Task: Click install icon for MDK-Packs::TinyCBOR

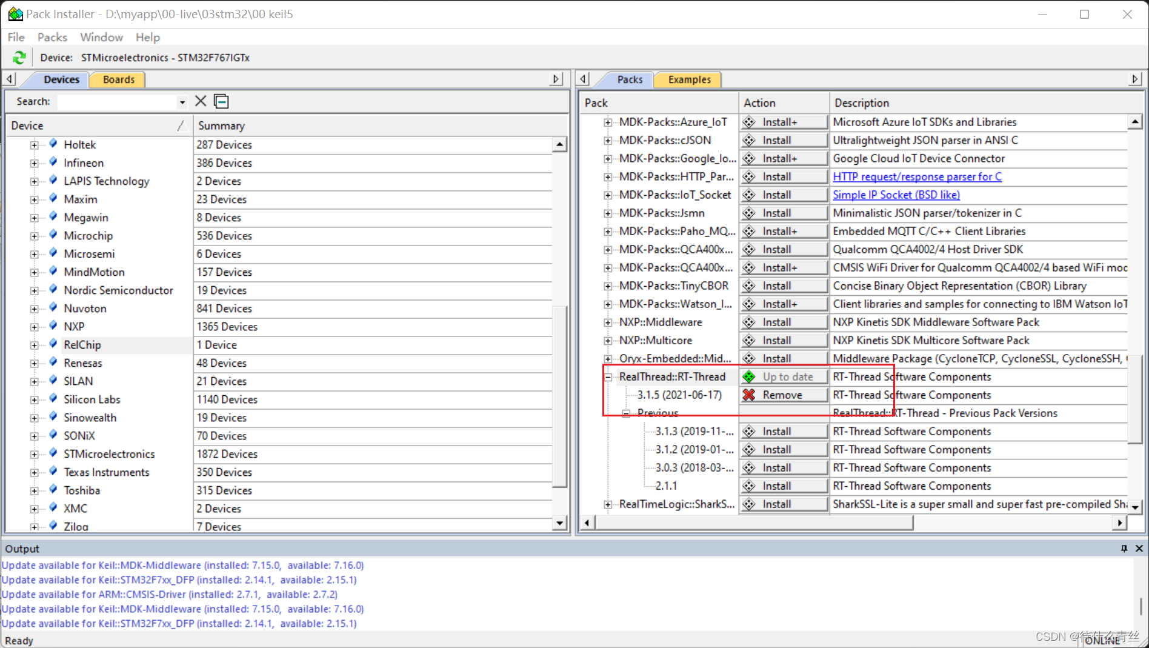Action: point(750,286)
